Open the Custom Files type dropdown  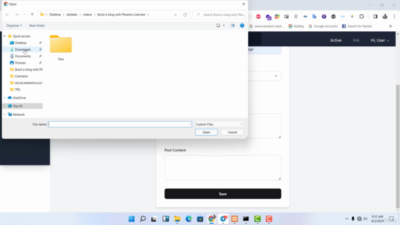(219, 124)
